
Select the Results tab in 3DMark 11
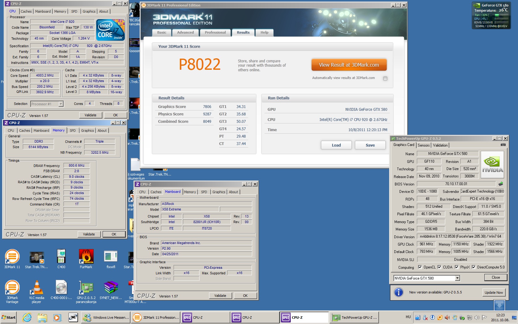click(243, 32)
